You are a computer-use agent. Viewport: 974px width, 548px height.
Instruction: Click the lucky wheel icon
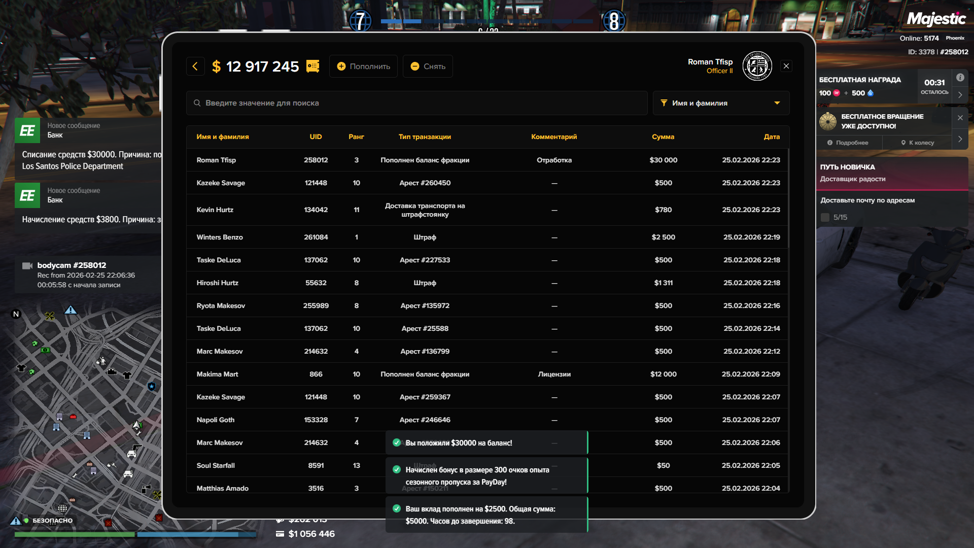click(x=828, y=121)
